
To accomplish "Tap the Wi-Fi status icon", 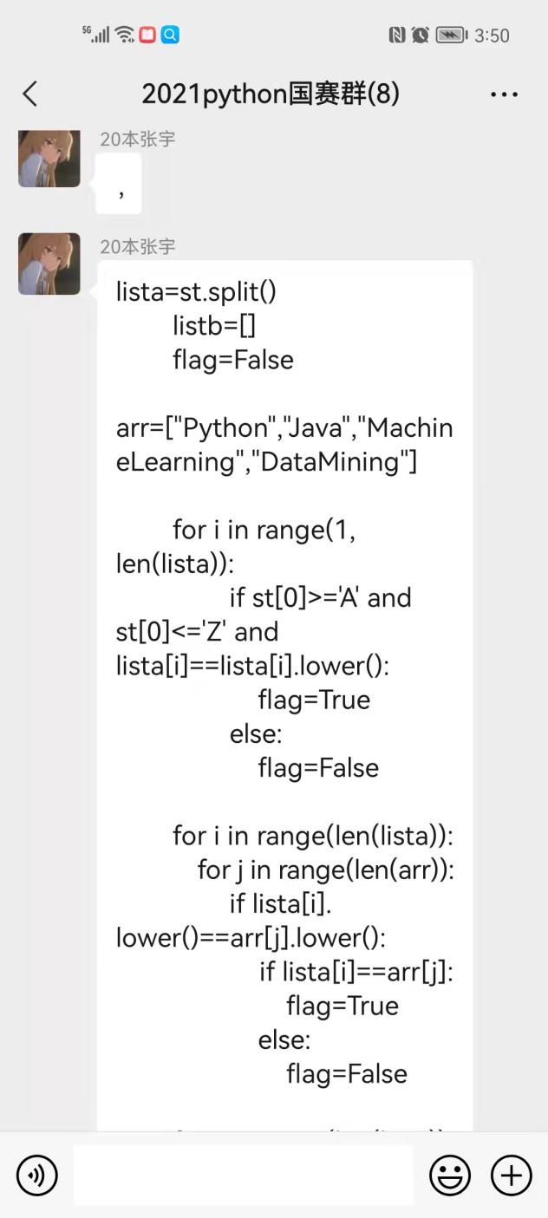I will pos(125,35).
